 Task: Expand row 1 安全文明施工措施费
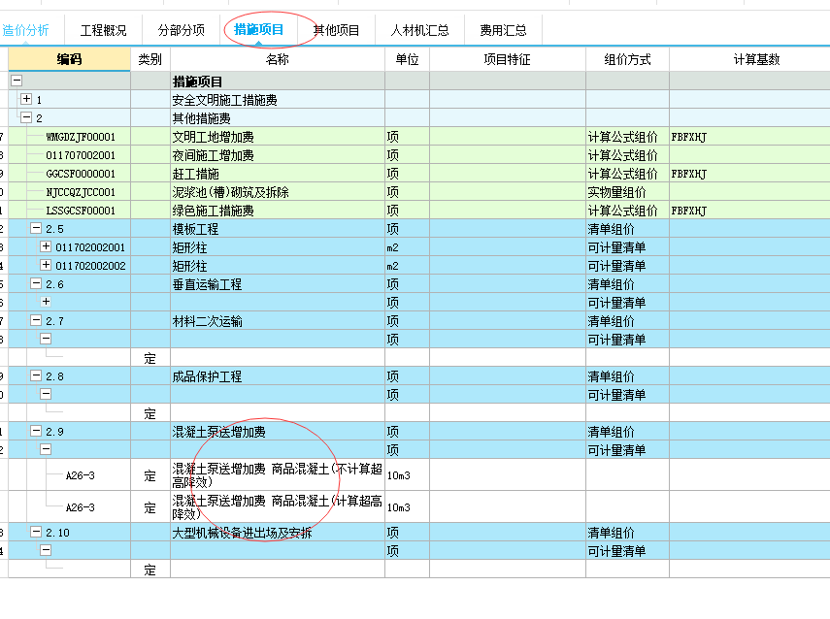point(26,99)
